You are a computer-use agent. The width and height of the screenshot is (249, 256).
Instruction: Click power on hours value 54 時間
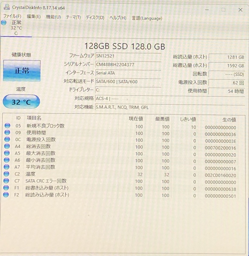(227, 91)
